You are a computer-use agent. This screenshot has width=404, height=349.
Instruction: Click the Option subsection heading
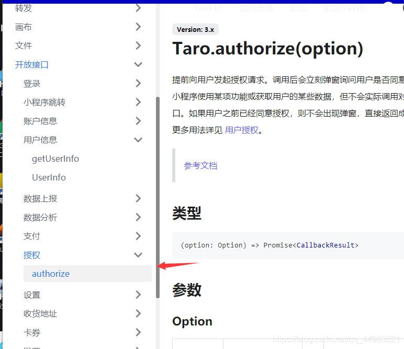[x=192, y=321]
